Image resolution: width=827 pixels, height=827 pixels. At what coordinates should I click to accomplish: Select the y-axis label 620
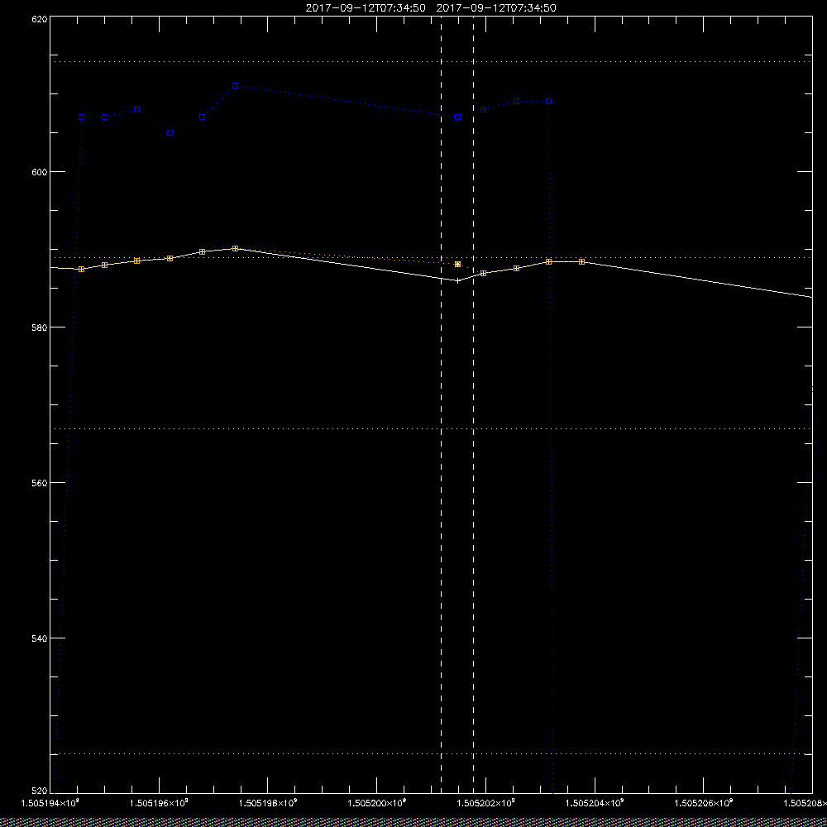coord(40,19)
